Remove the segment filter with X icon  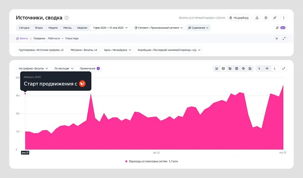pos(276,39)
